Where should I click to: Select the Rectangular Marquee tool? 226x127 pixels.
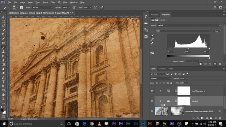3,22
